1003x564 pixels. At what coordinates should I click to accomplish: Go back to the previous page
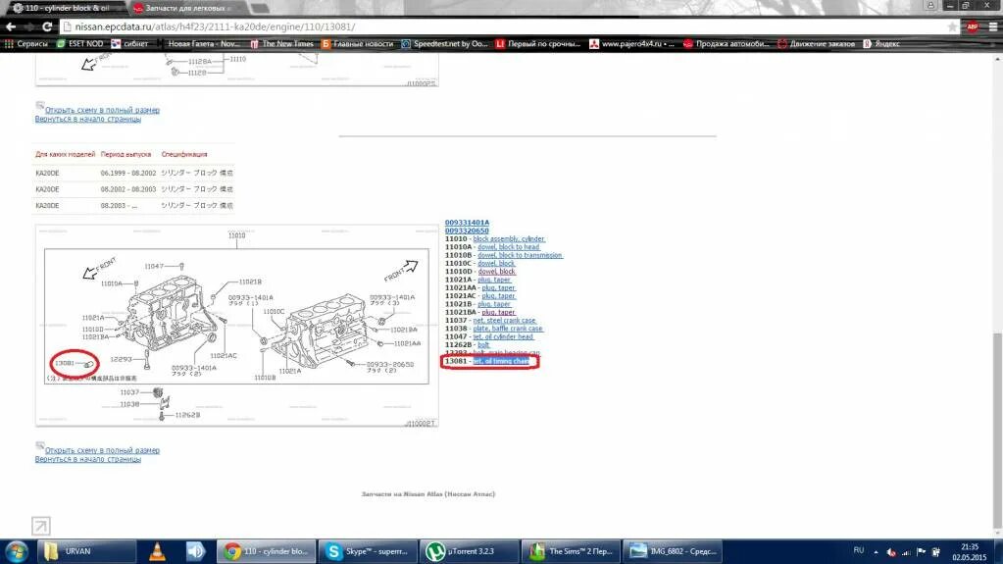[10, 26]
